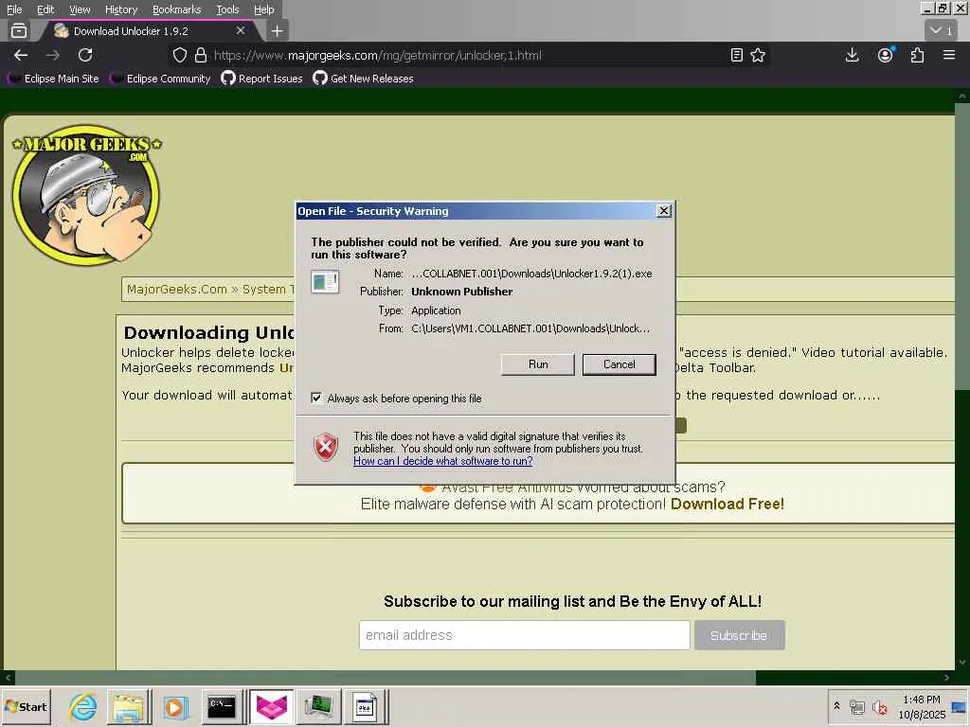Click the browser forward arrow
This screenshot has height=727, width=970.
click(x=53, y=55)
